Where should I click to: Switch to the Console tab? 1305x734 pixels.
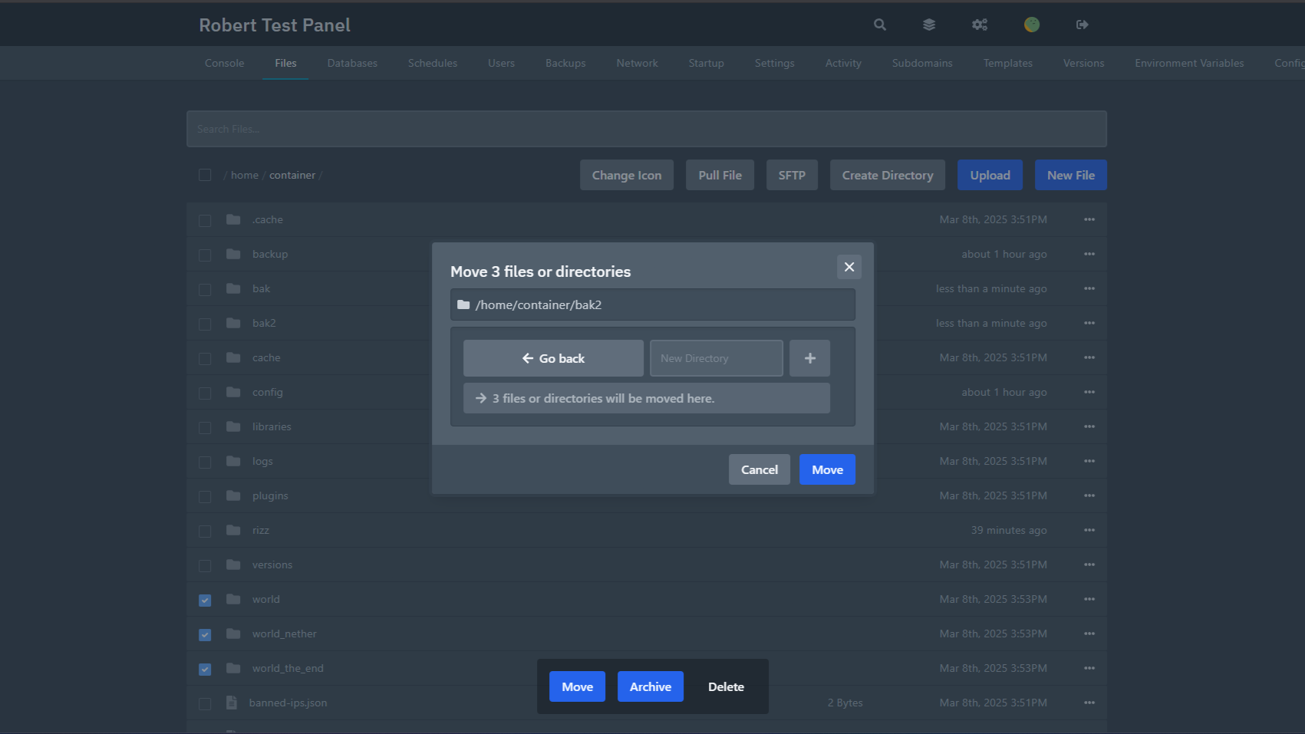tap(224, 63)
